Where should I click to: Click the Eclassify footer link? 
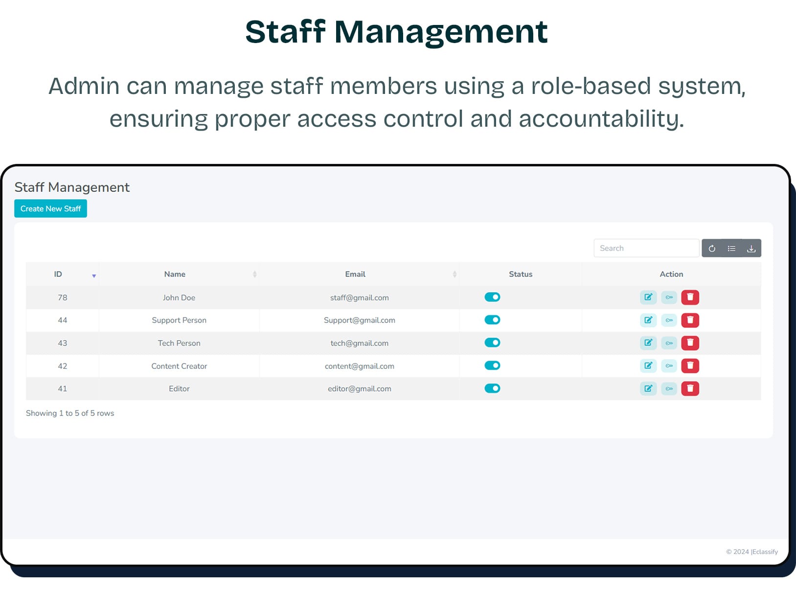(765, 551)
